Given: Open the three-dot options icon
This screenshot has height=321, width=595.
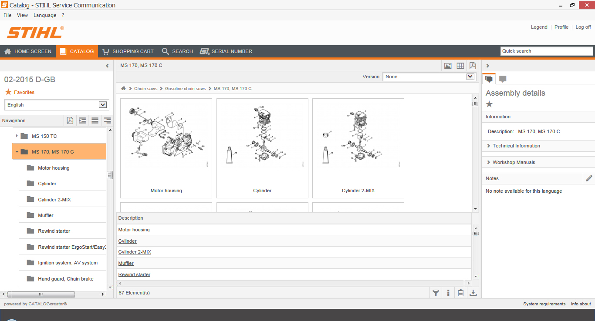Looking at the screenshot, I should click(448, 293).
